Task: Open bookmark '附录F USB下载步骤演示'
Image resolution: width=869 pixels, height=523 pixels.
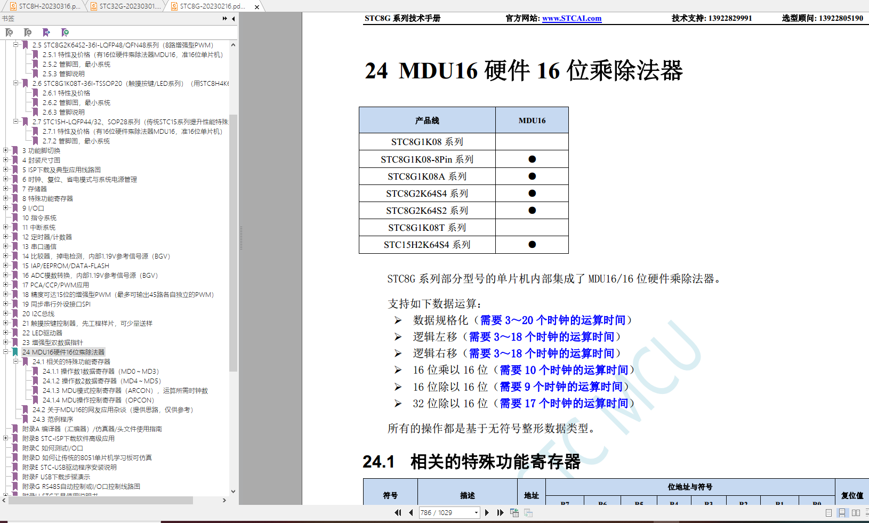Action: pyautogui.click(x=56, y=477)
